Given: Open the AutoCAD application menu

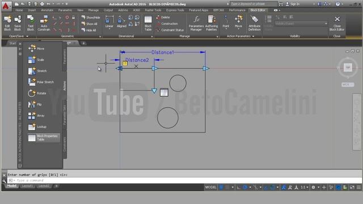Looking at the screenshot, I should (6, 6).
